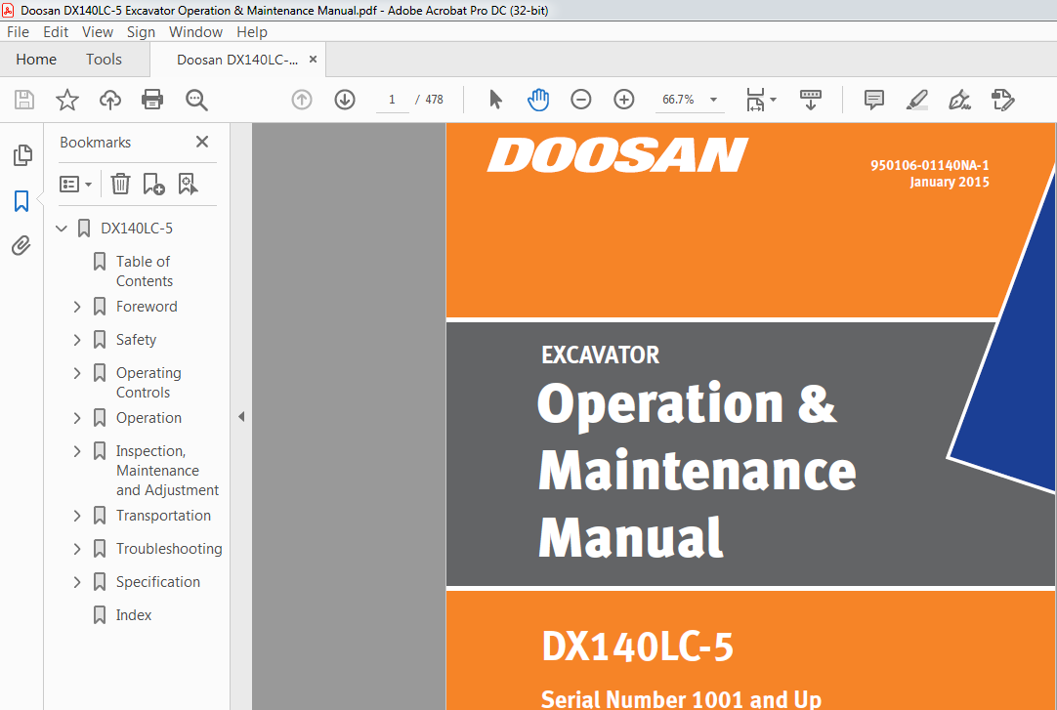Go to the Safety bookmark
Viewport: 1057px width, 710px height.
[136, 340]
